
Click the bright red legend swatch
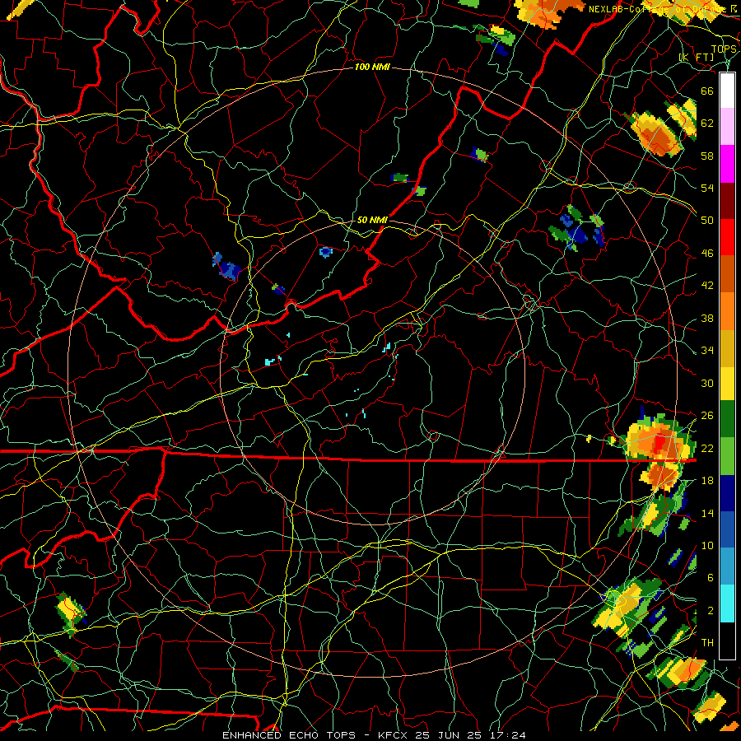727,237
